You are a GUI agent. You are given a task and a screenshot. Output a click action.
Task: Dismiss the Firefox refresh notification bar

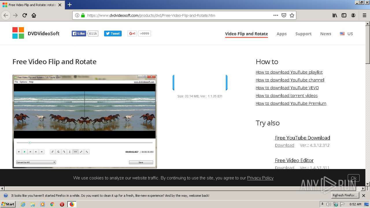pyautogui.click(x=364, y=196)
